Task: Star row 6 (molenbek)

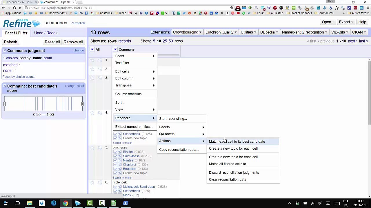Action: [x=92, y=183]
